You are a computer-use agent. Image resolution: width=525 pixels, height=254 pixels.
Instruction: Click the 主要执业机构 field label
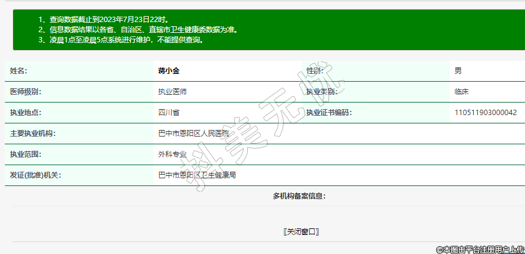(33, 134)
